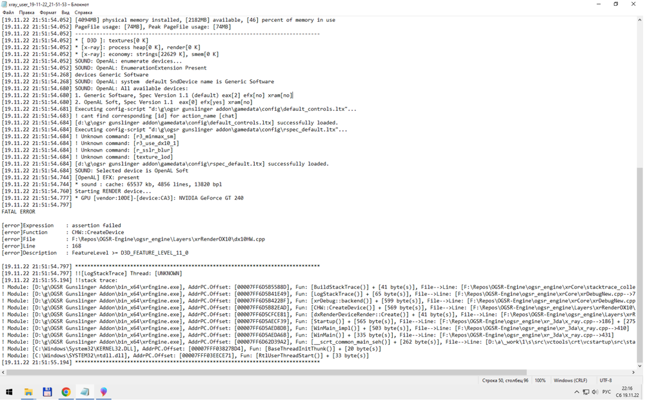The width and height of the screenshot is (645, 403).
Task: Click the Unknown command [r3_minmax_sm] line
Action: coord(89,137)
